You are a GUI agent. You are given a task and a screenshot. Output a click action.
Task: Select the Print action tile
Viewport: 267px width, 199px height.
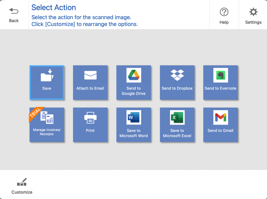tap(90, 125)
